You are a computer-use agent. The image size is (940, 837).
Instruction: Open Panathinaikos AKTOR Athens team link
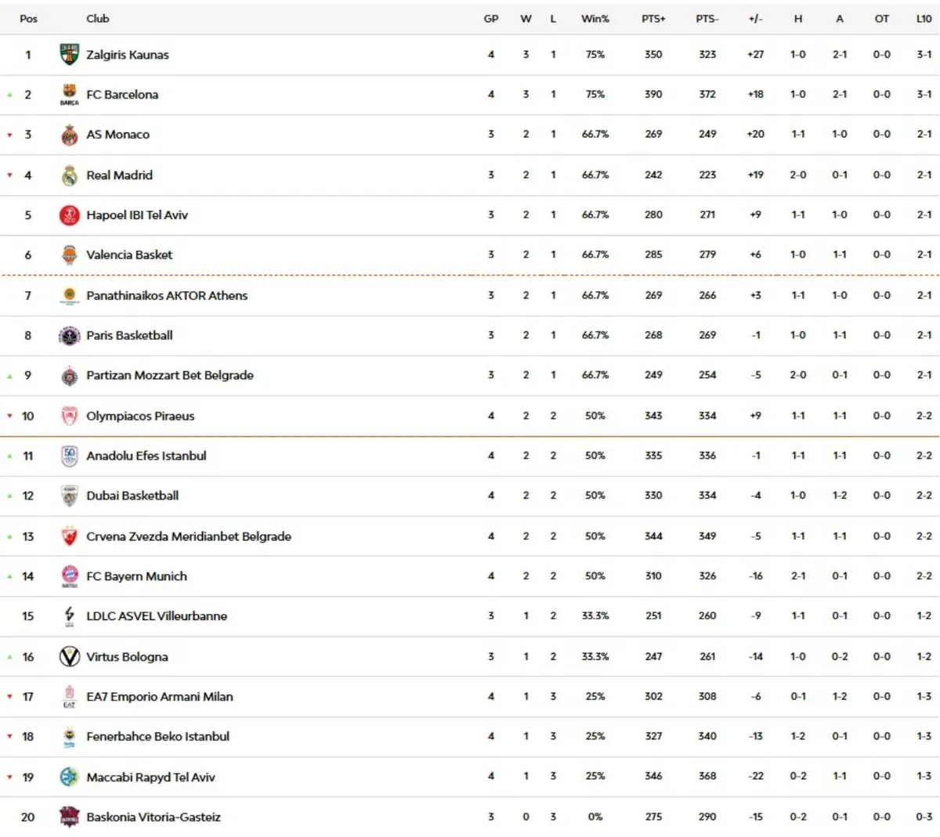click(167, 295)
